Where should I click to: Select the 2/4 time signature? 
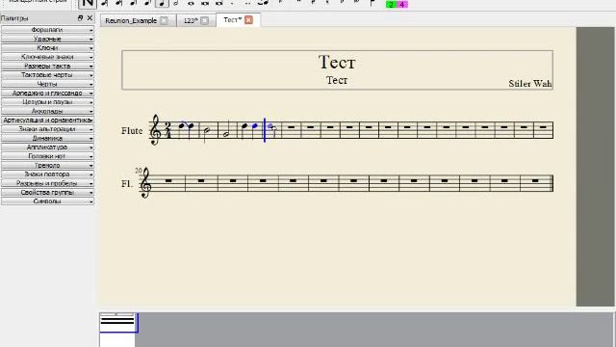point(168,130)
